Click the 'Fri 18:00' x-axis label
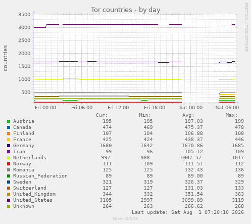Image resolution: width=251 pixels, height=224 pixels. point(155,108)
